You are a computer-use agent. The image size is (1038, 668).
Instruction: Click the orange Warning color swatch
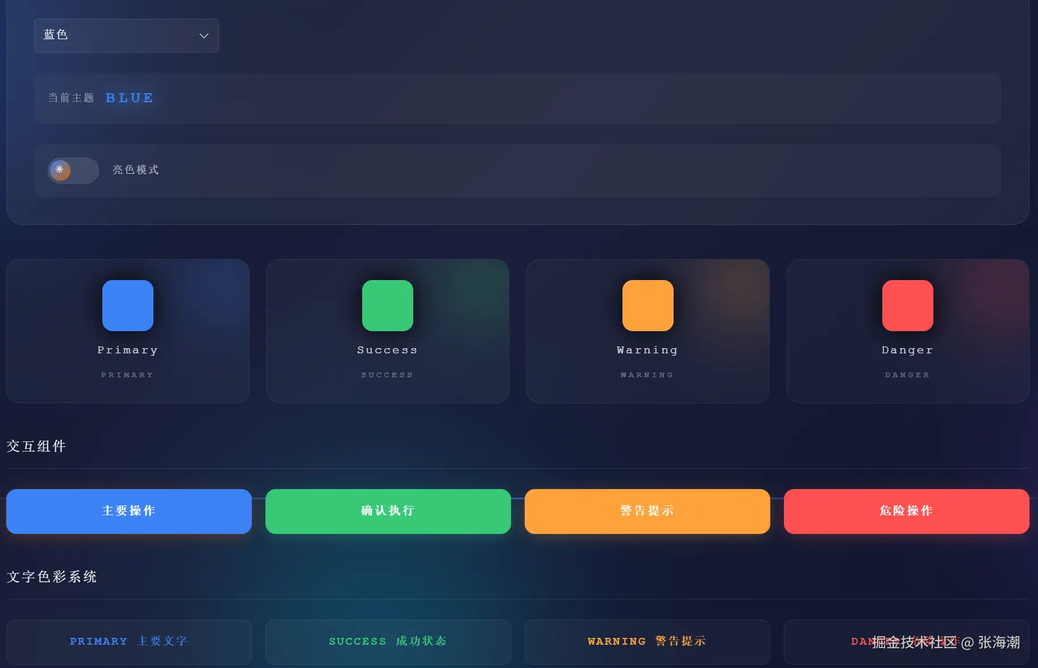coord(648,306)
